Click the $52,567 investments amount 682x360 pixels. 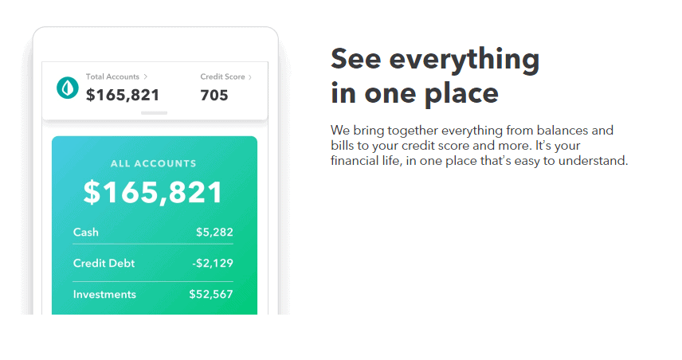click(x=211, y=295)
